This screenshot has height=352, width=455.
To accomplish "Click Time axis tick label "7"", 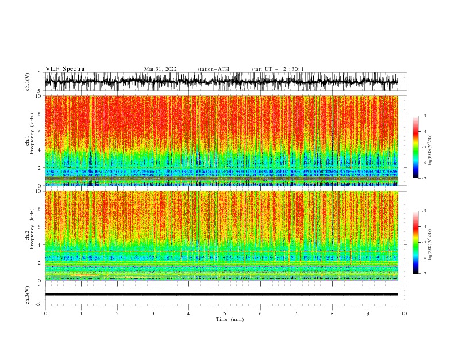I will click(296, 313).
